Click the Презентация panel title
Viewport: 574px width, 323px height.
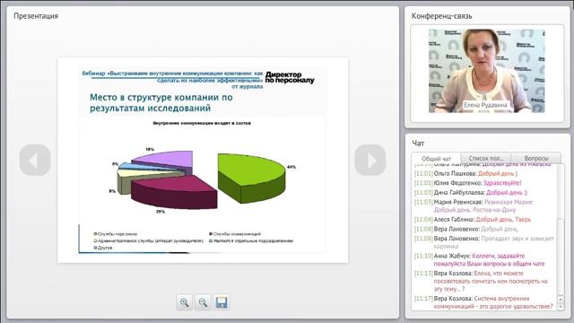[x=36, y=16]
